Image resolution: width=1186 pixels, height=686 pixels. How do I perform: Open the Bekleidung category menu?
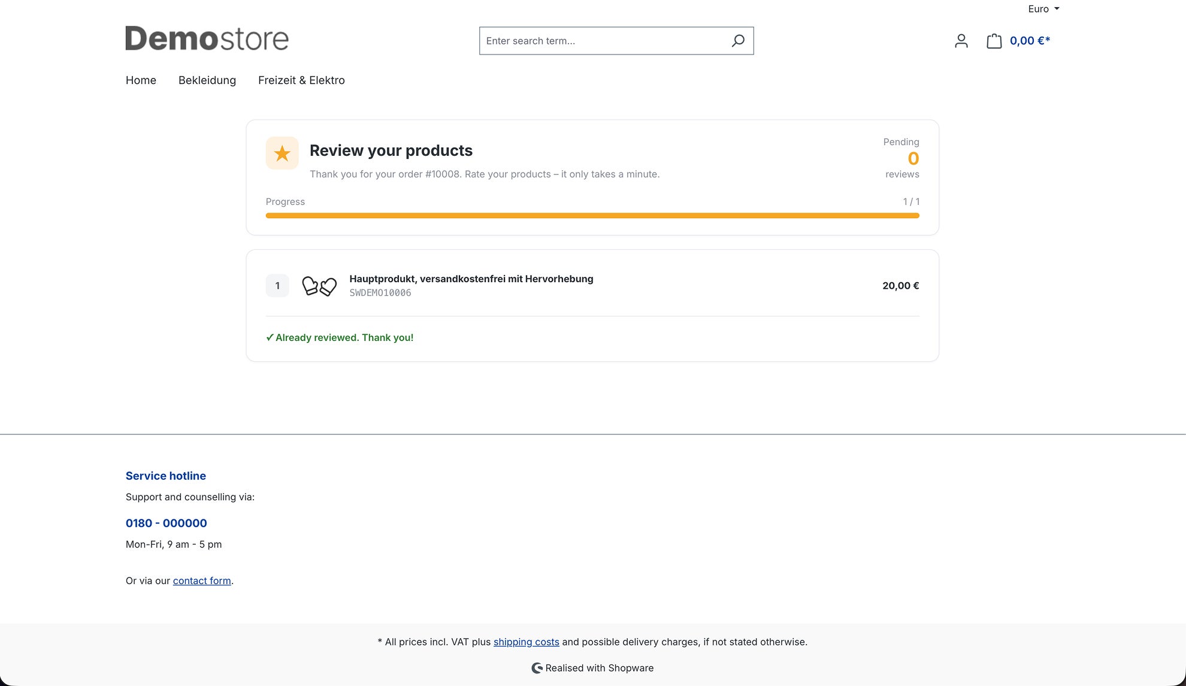click(x=207, y=80)
